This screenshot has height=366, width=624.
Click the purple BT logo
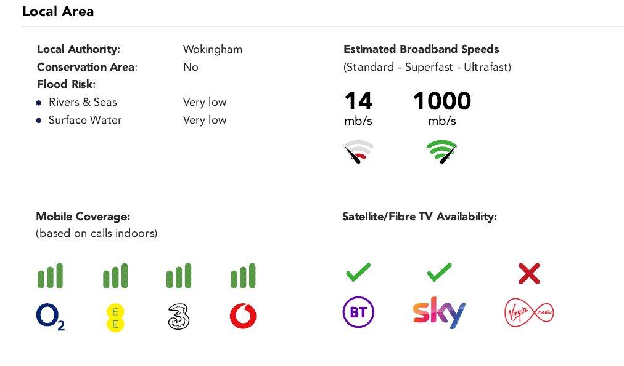point(358,313)
